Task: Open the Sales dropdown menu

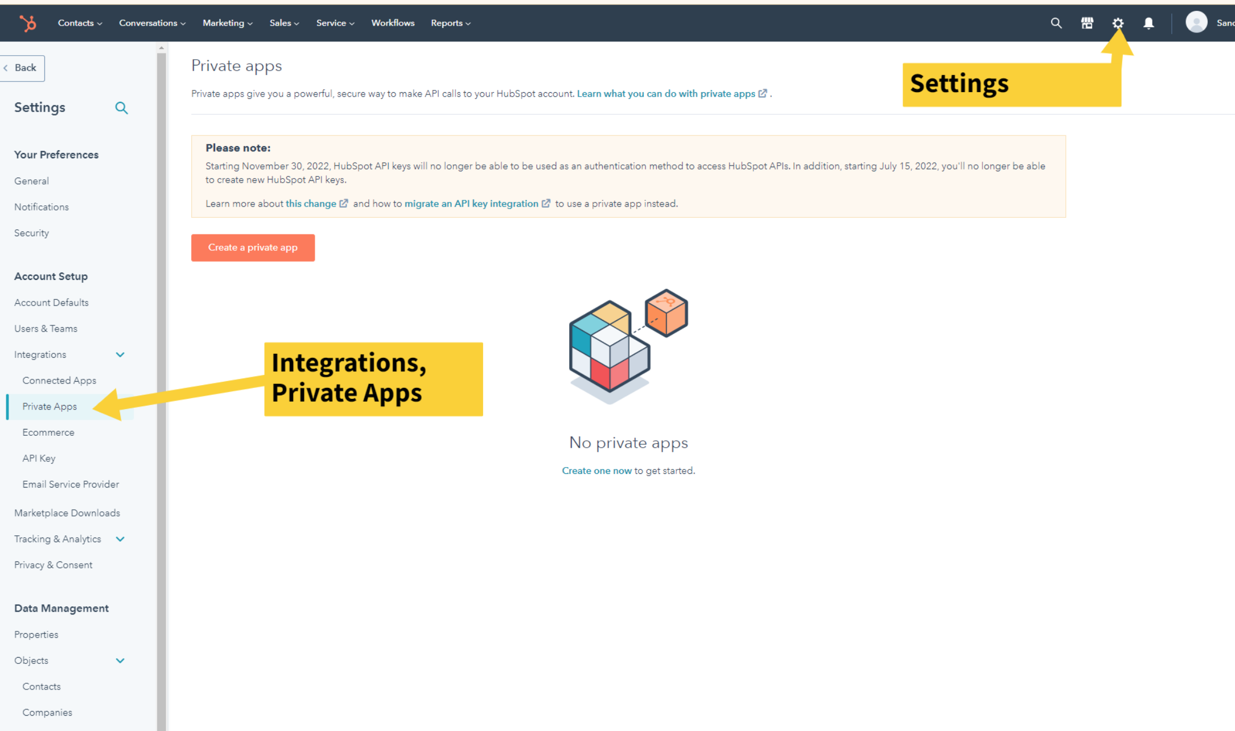Action: [x=285, y=23]
